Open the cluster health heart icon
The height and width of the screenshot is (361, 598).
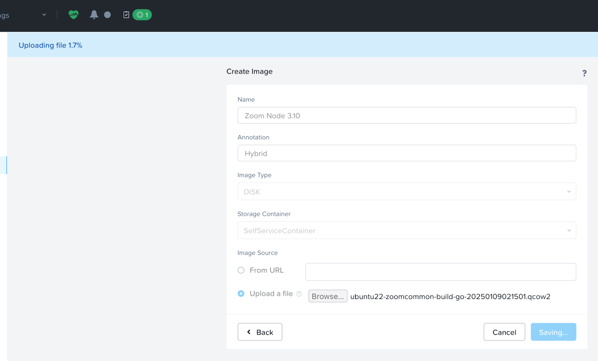point(73,15)
